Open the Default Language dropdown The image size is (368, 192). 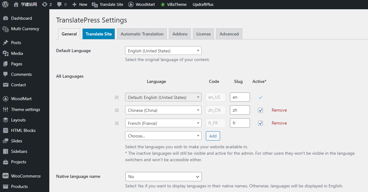point(163,51)
